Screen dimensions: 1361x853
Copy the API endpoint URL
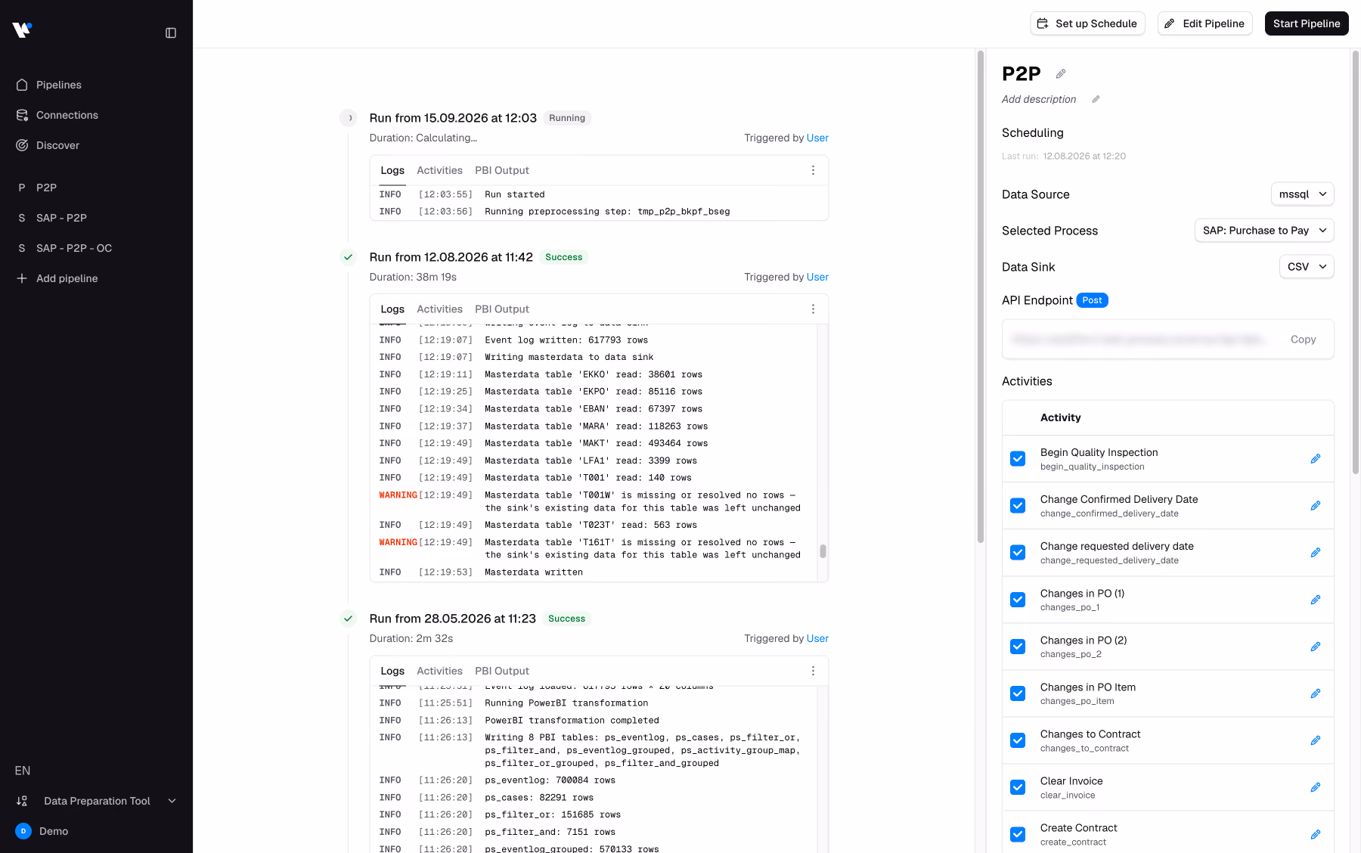pos(1303,340)
